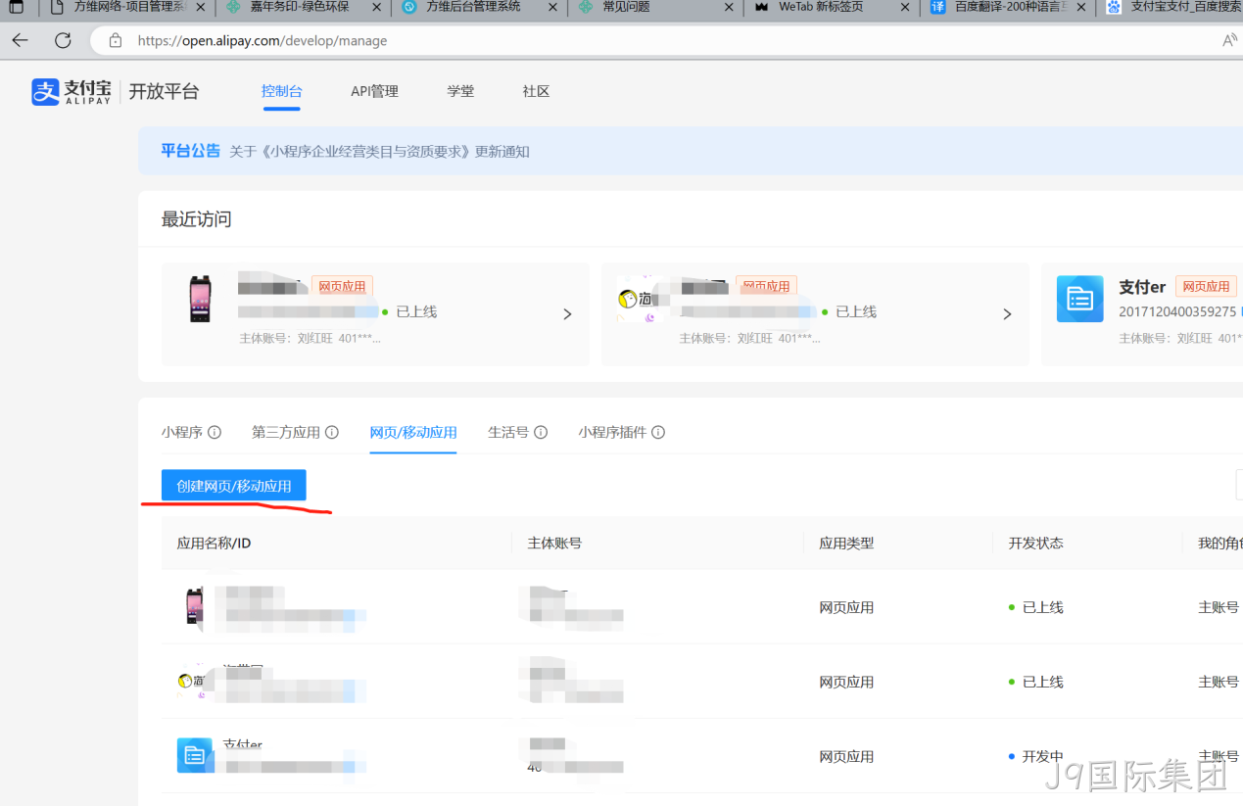Click 开放平台 title text in header
Screen dimensions: 1243x806
(x=164, y=91)
